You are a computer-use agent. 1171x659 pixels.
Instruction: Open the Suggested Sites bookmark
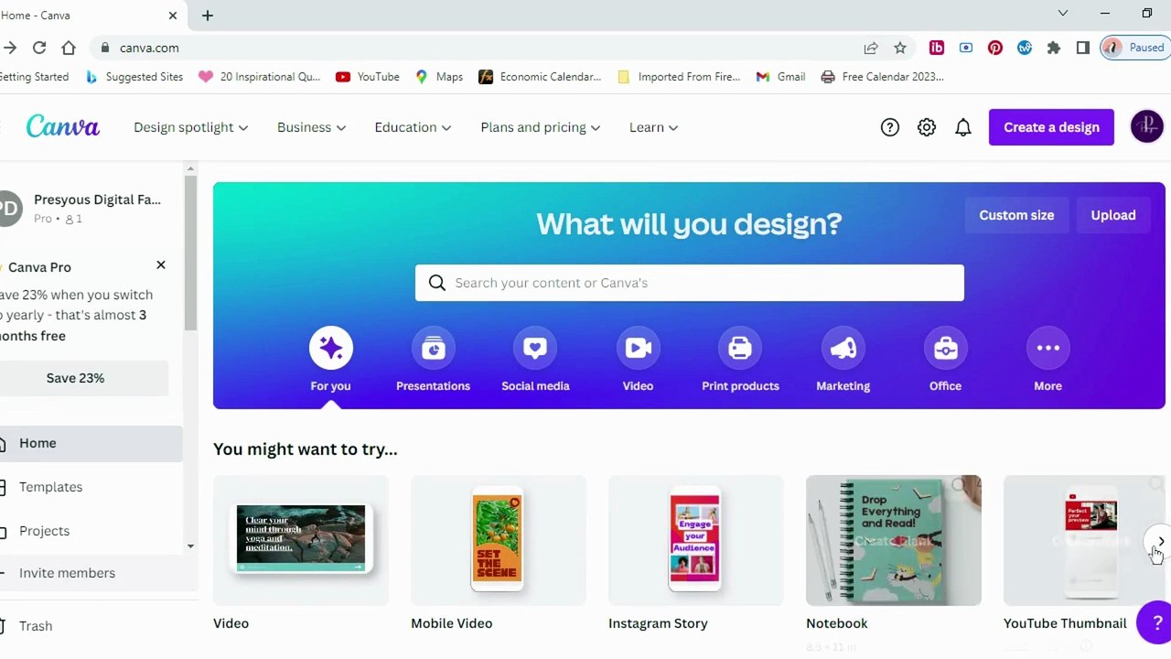(134, 77)
